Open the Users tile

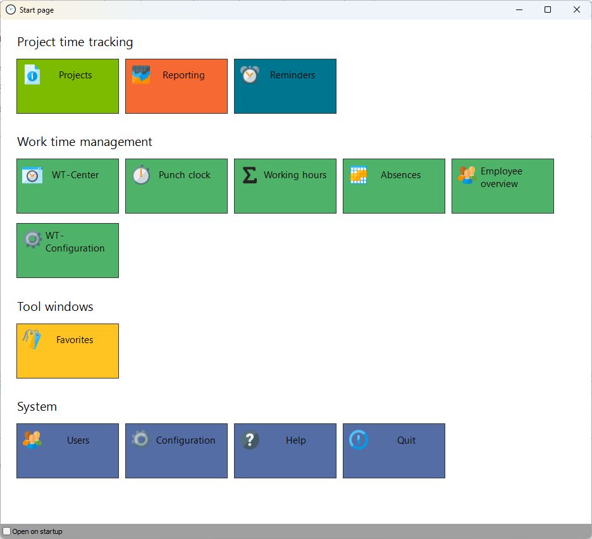(68, 451)
